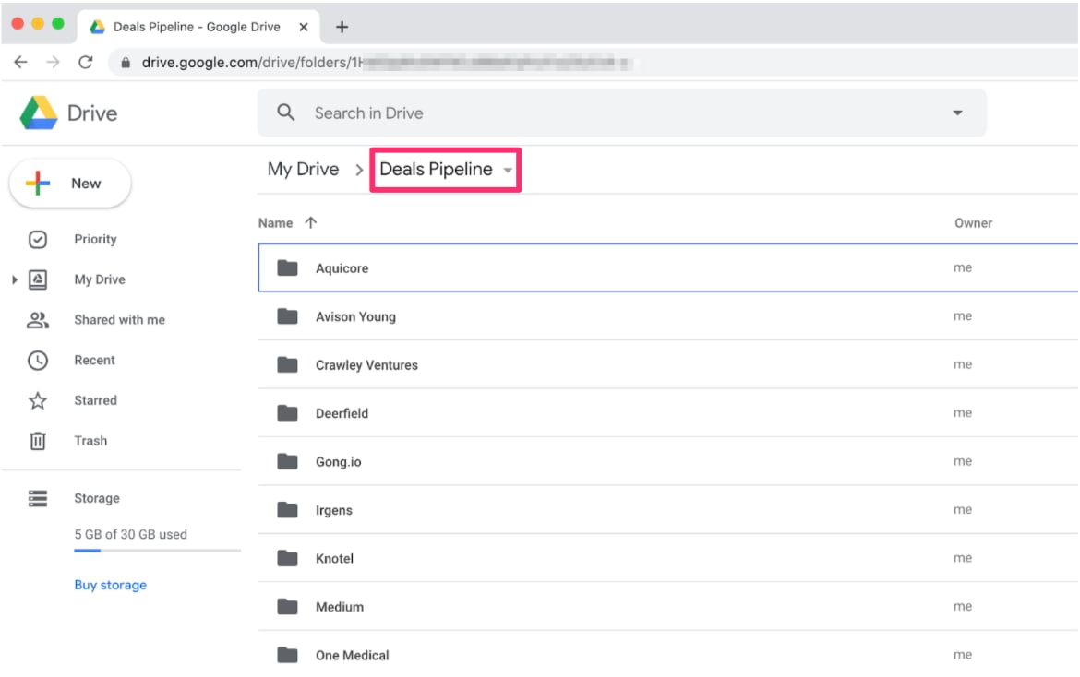Open Storage details

[x=96, y=498]
